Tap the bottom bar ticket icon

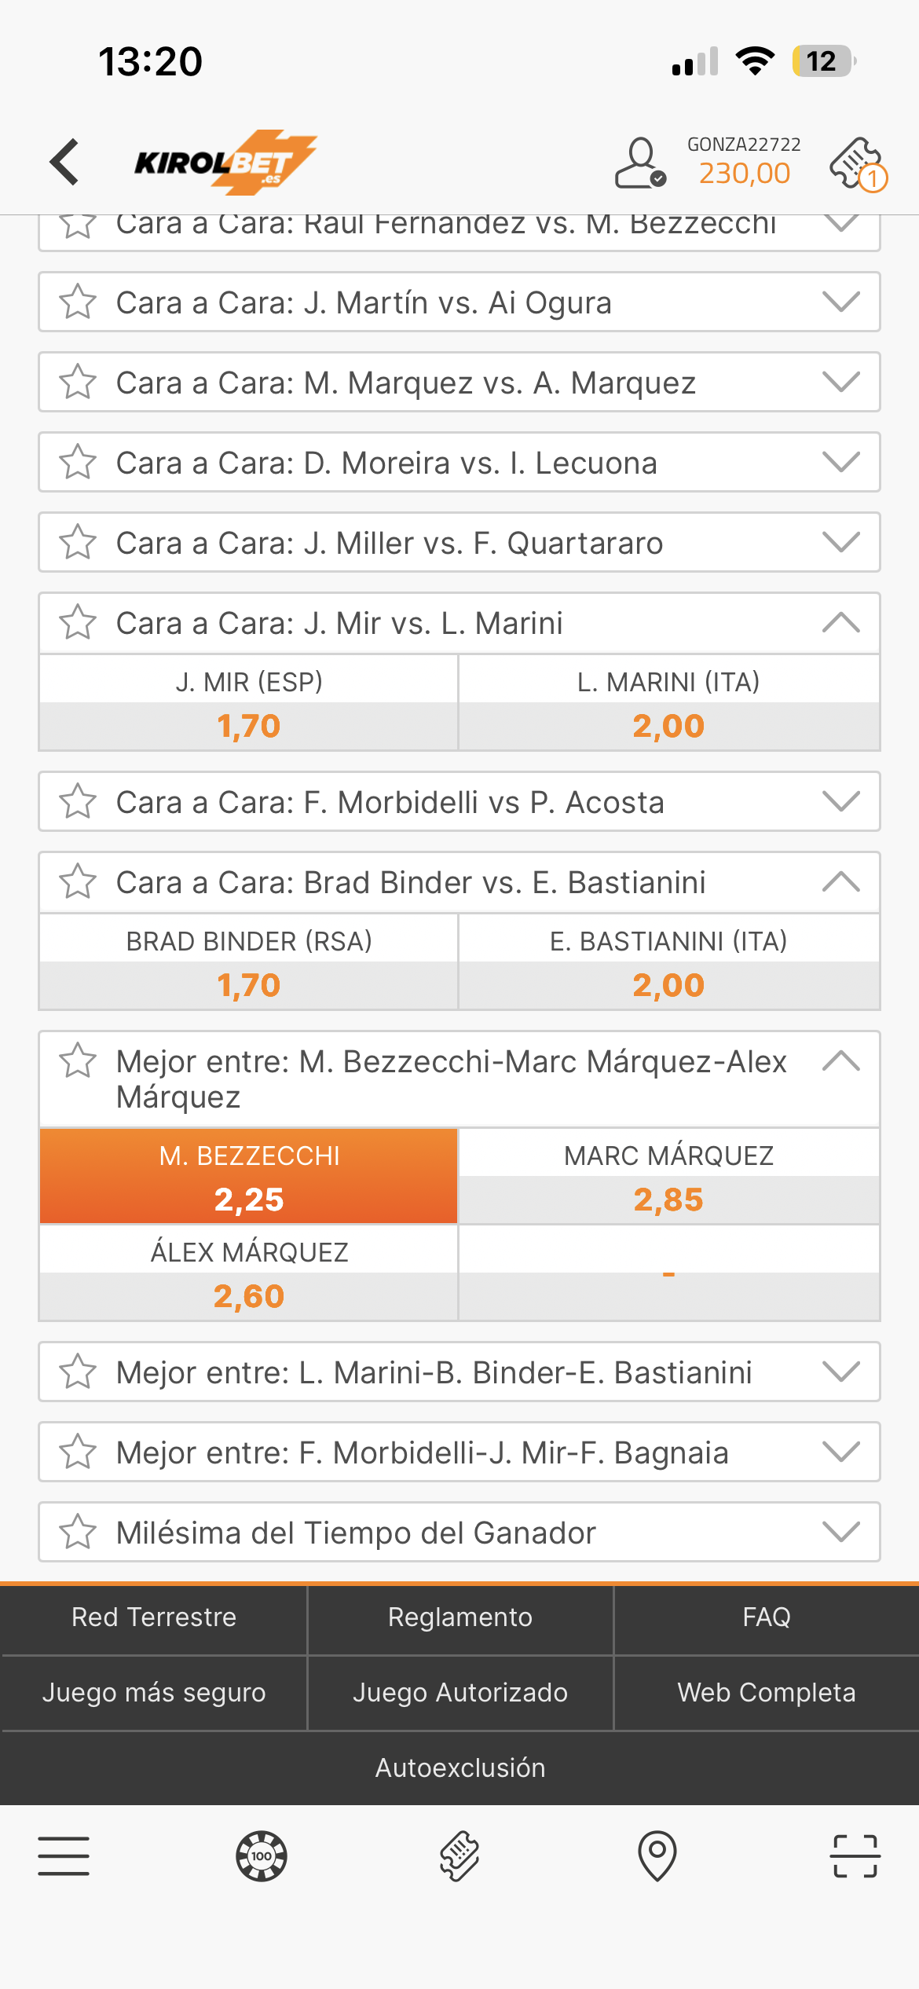[x=459, y=1855]
